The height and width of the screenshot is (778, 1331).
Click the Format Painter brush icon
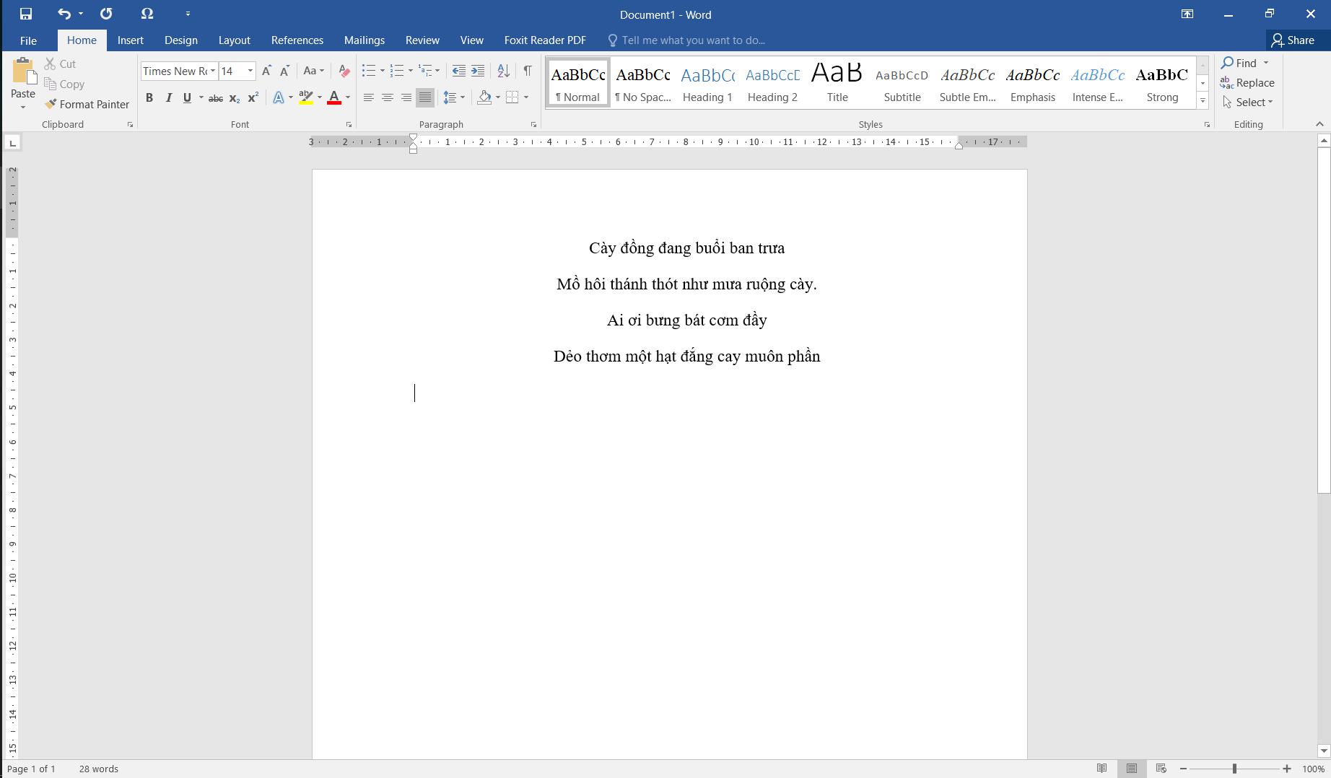pos(51,104)
